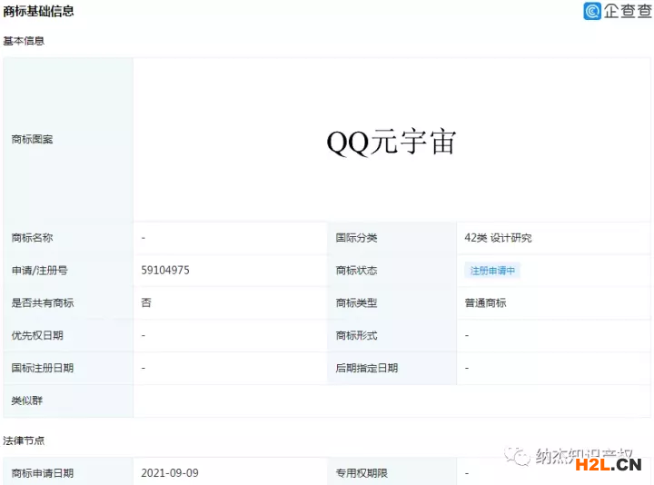Click the 专用权期限 field label
Viewport: 654px width, 485px height.
[362, 473]
